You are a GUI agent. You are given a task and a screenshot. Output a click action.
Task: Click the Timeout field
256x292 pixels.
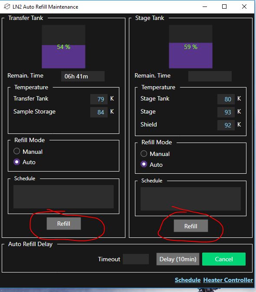pos(136,259)
